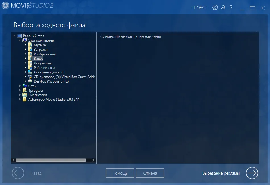Expand the Загрузки folder node

(x=25, y=49)
